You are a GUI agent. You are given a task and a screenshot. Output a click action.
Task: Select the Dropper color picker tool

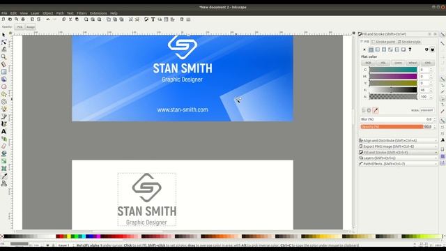pos(3,176)
